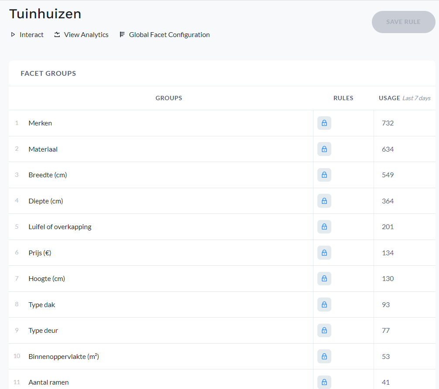
Task: Toggle the lock icon for Binnenoppervlakte (m²)
Action: click(324, 356)
